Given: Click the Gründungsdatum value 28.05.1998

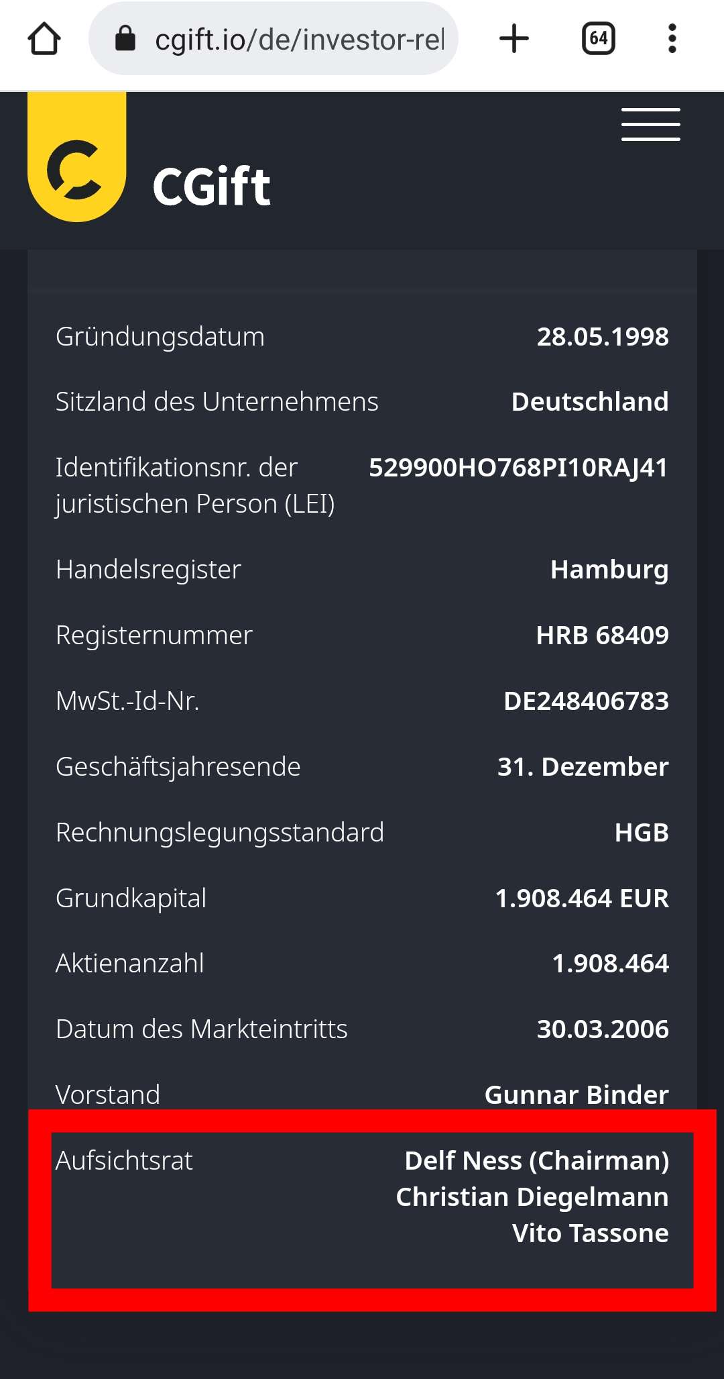Looking at the screenshot, I should tap(602, 336).
